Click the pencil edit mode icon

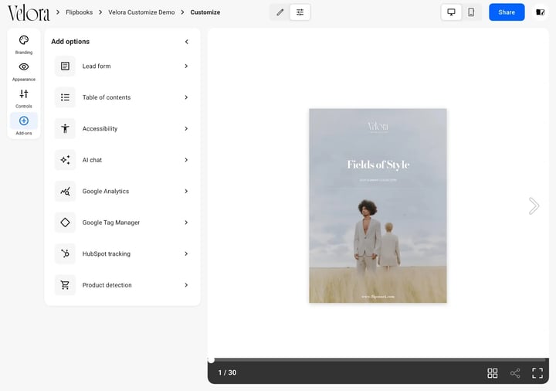[x=280, y=12]
